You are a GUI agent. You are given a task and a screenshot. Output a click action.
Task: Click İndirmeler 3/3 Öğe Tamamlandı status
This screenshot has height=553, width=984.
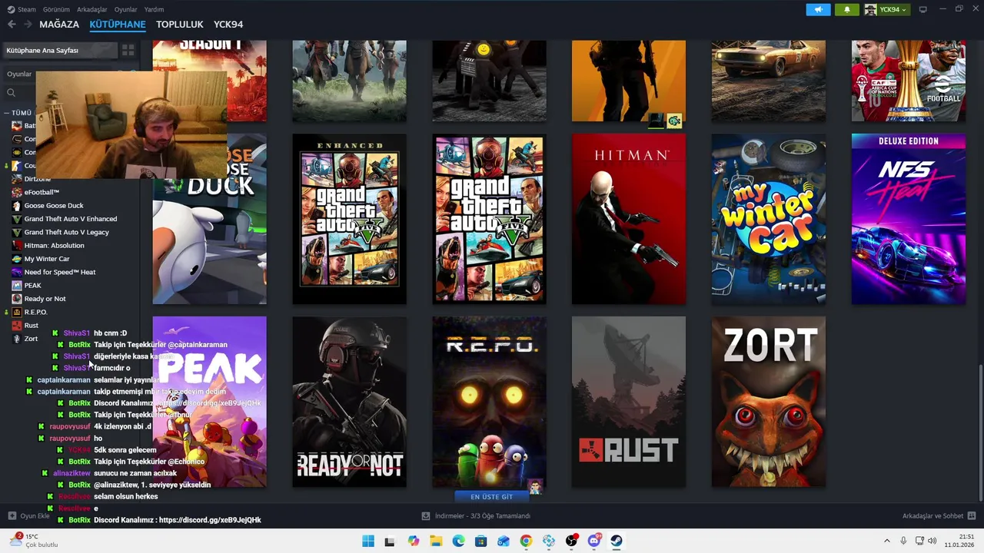click(483, 516)
